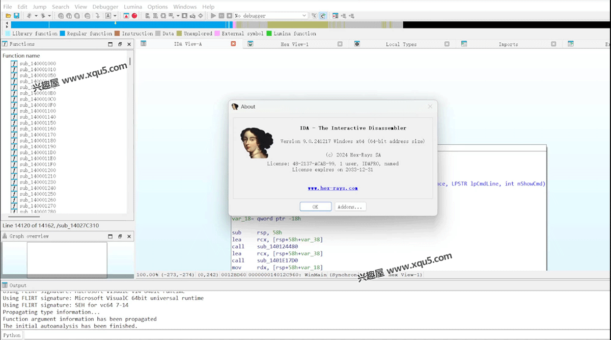Float the Graph overview panel via undock icon

[120, 237]
